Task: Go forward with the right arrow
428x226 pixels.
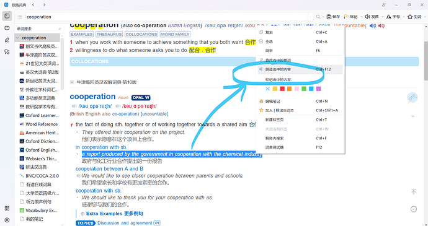Action: pyautogui.click(x=44, y=4)
